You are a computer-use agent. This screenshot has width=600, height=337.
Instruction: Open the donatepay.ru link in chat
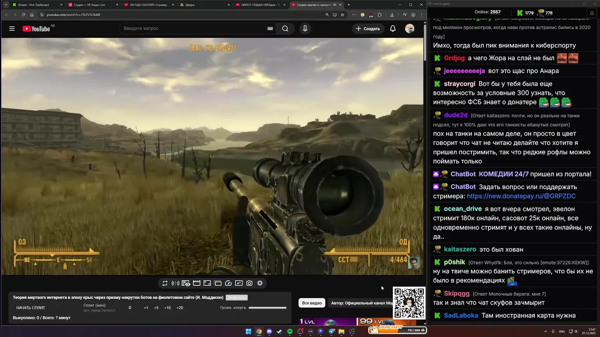click(521, 196)
